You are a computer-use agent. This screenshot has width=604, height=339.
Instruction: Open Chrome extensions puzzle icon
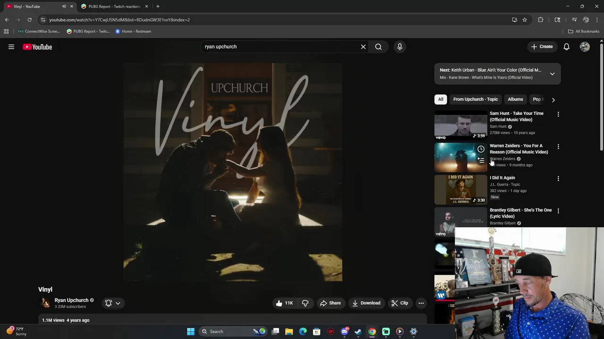pyautogui.click(x=541, y=20)
